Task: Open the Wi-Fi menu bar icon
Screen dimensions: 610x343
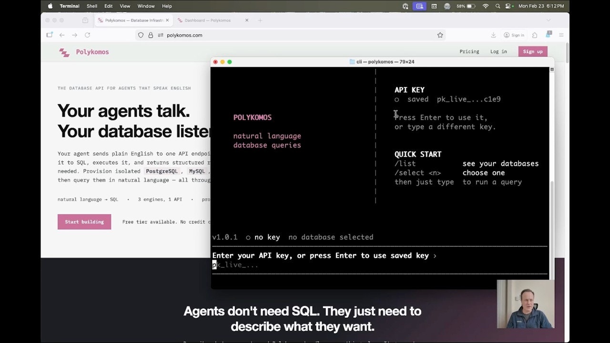Action: (486, 6)
